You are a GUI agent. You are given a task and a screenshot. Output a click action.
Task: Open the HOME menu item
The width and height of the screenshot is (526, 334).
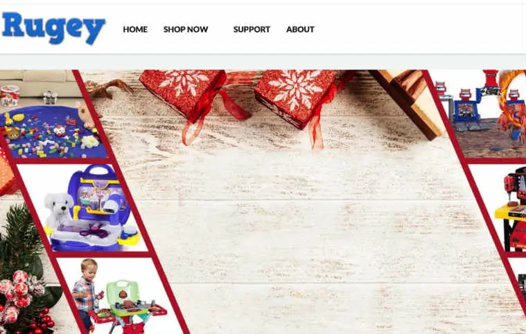pyautogui.click(x=135, y=30)
